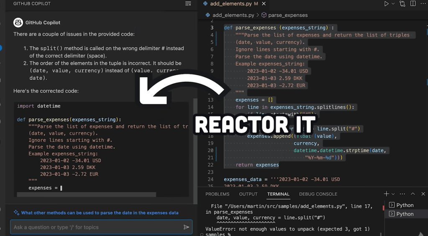Focus the Ask a question input field
This screenshot has width=428, height=236.
coord(95,227)
